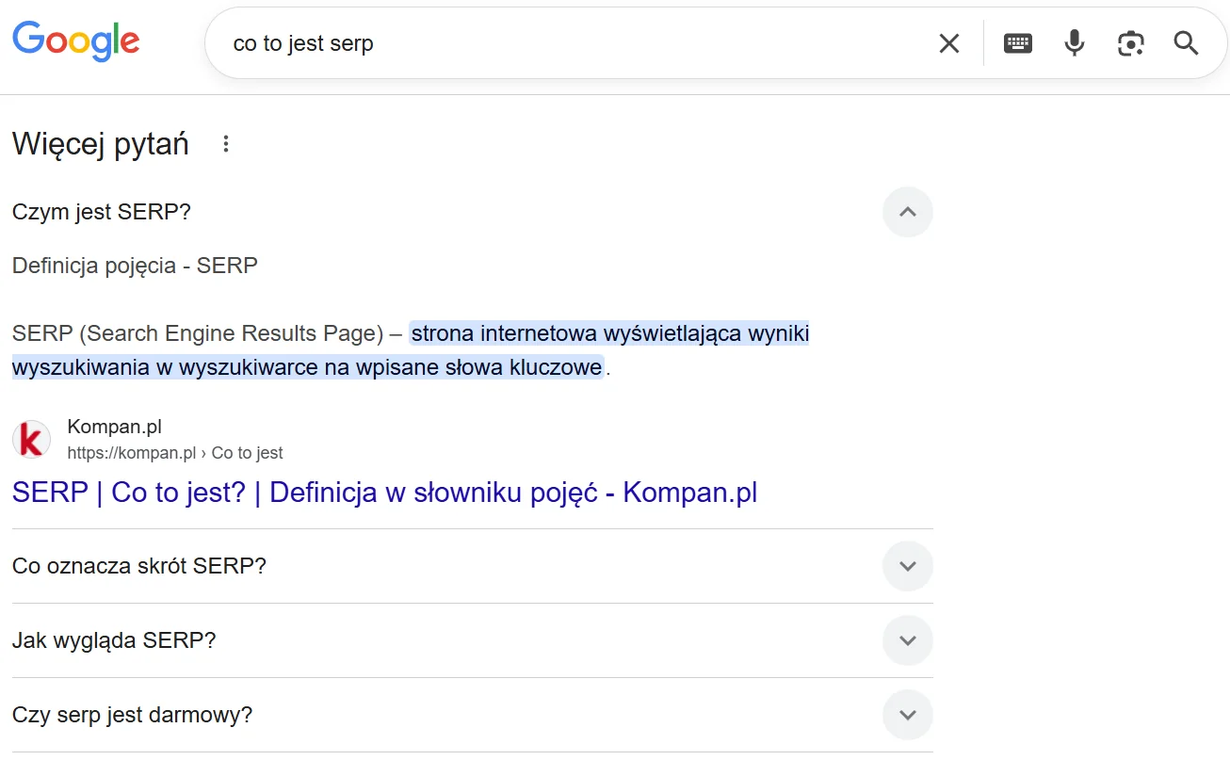Clear the search query with the X icon
The image size is (1230, 760).
(948, 42)
